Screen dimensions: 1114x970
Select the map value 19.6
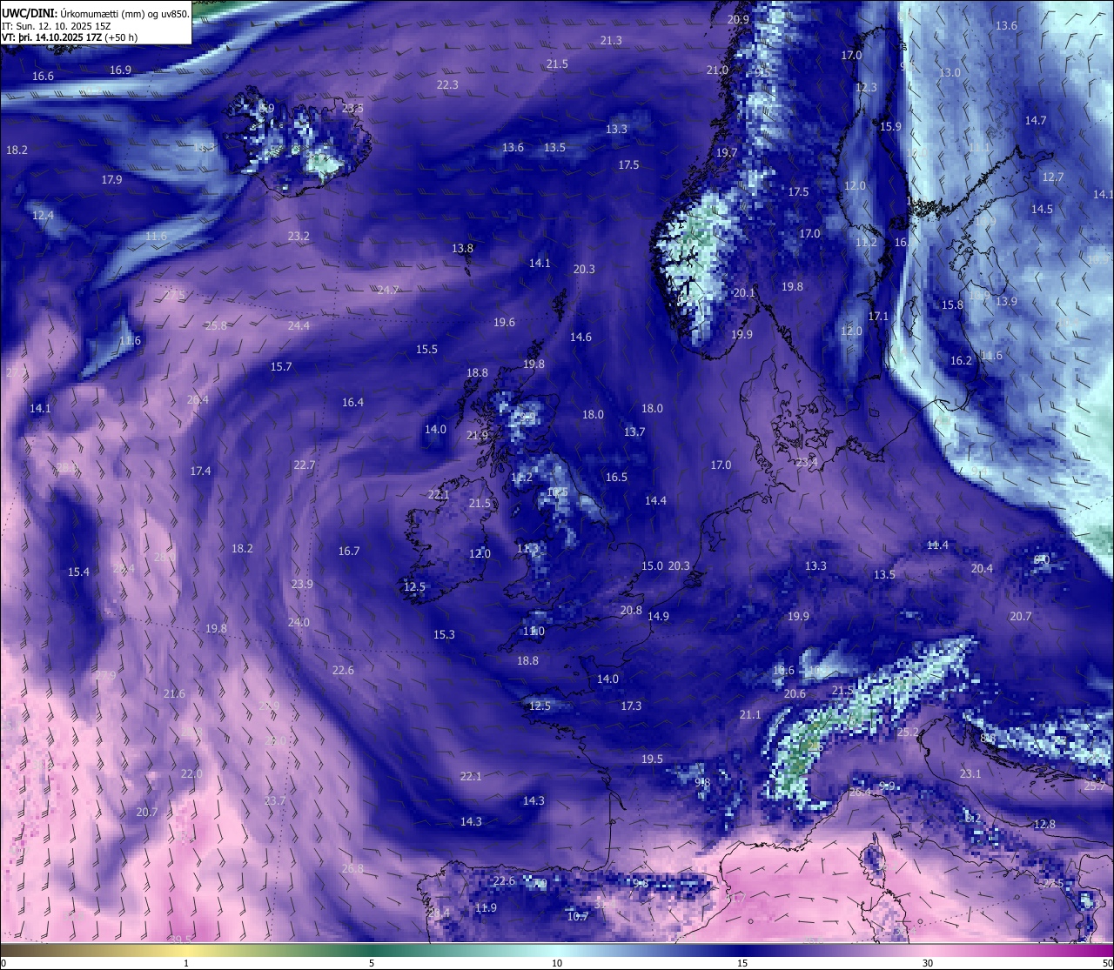click(504, 323)
